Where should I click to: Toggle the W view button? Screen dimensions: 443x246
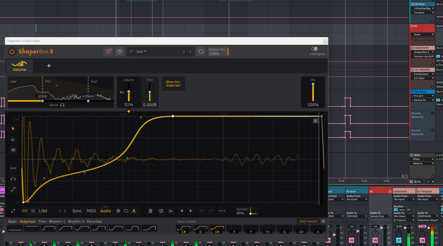(x=433, y=181)
